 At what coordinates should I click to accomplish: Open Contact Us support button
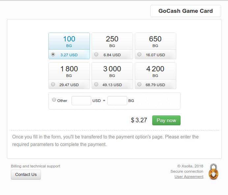click(x=26, y=175)
